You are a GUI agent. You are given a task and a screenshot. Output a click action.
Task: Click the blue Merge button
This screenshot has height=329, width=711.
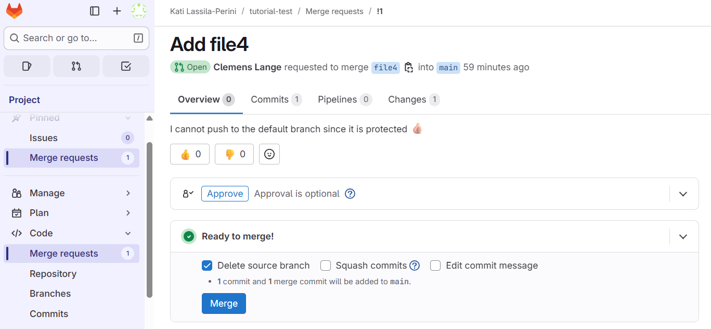click(x=224, y=303)
